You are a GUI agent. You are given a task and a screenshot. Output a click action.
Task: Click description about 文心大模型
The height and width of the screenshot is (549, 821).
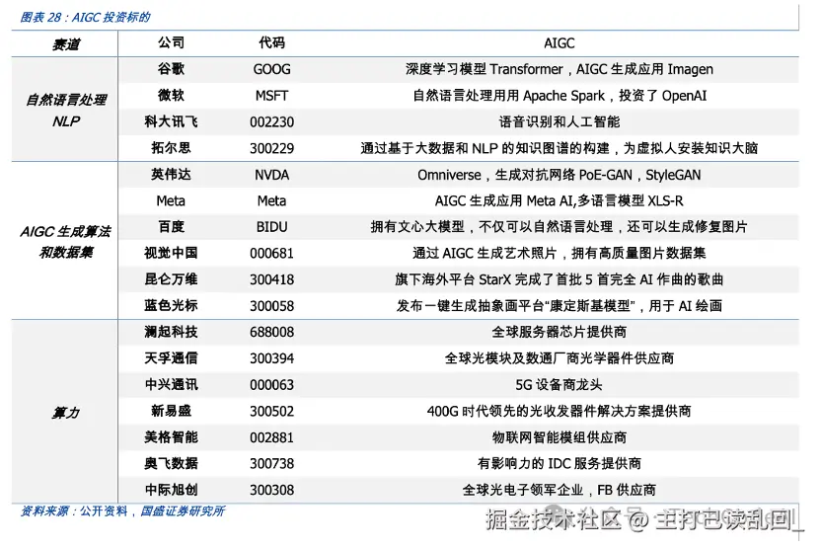(560, 227)
